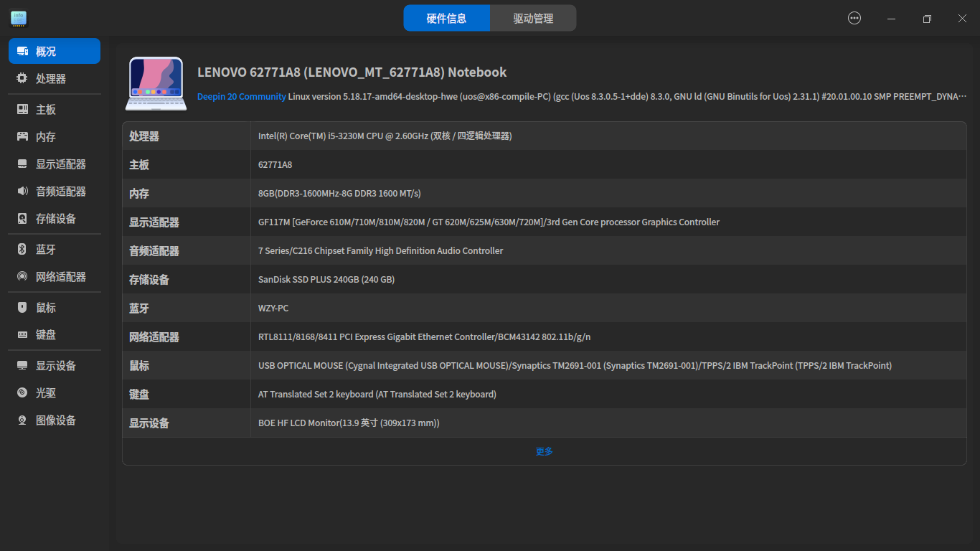Switch to the 驱动管理 tab

click(532, 17)
